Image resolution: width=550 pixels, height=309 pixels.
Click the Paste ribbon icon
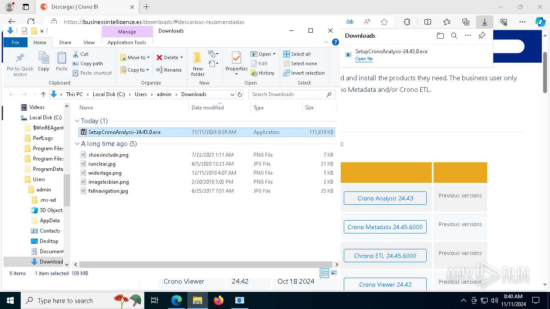(x=61, y=61)
